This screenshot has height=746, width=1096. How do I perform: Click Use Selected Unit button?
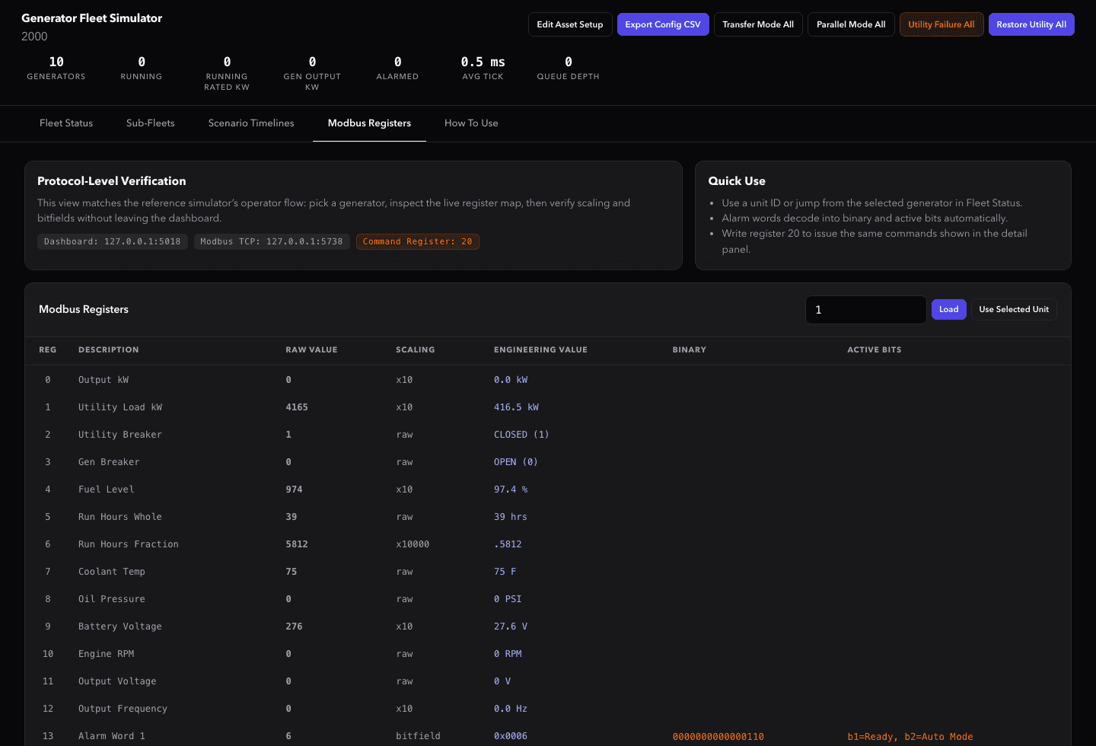click(1014, 309)
